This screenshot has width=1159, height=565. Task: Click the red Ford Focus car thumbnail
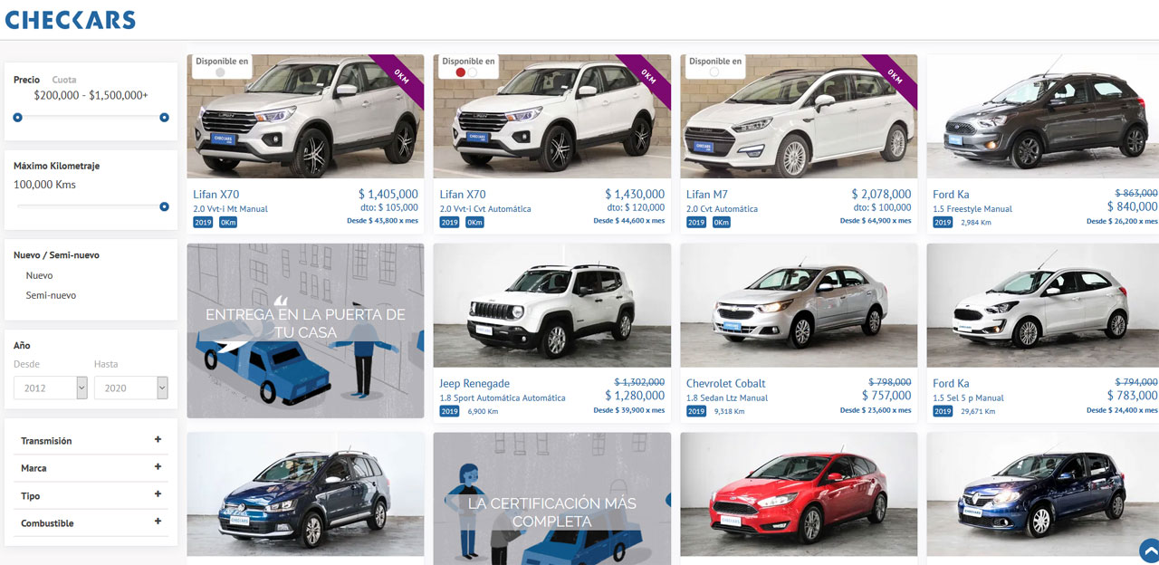coord(799,493)
